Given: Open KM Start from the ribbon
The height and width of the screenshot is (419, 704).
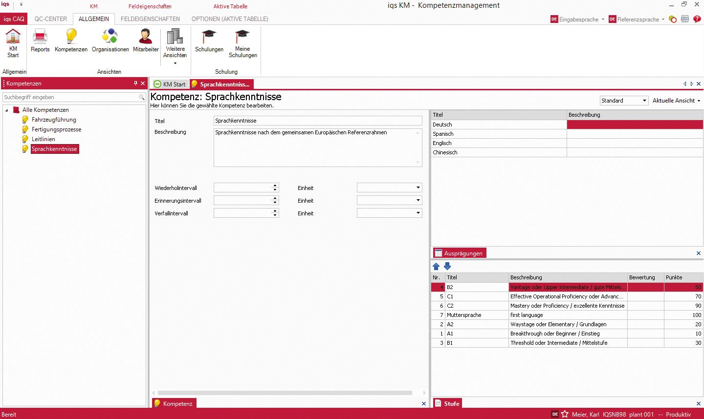Looking at the screenshot, I should tap(13, 43).
